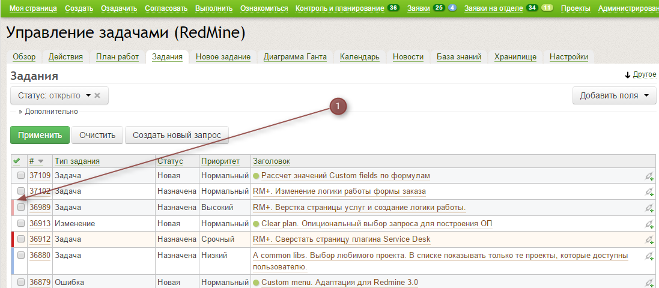This screenshot has height=288, width=659.
Task: Open the Календарь tab
Action: click(360, 56)
